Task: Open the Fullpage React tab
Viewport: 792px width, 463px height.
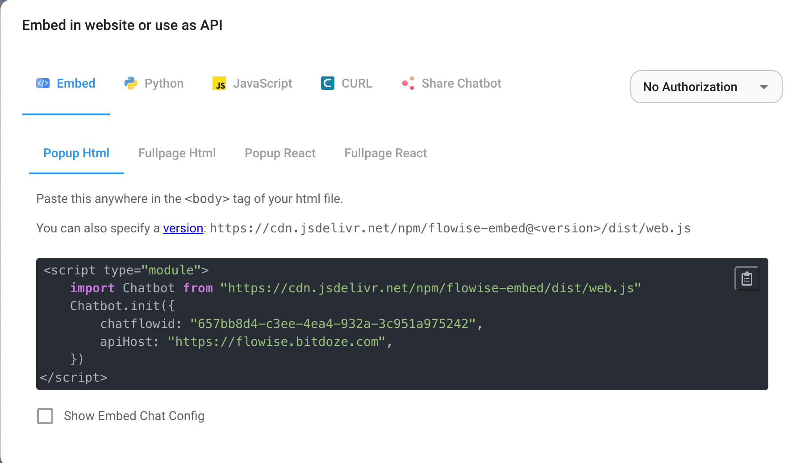Action: click(x=385, y=153)
